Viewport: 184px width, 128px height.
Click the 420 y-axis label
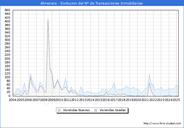tap(7, 18)
